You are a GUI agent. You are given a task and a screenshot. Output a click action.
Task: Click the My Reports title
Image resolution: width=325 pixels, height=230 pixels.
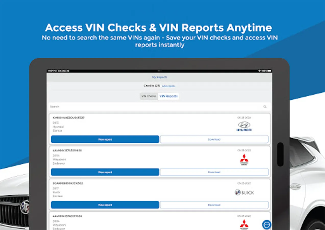point(160,77)
